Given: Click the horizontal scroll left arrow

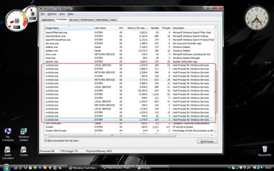Looking at the screenshot, I should (46, 135).
